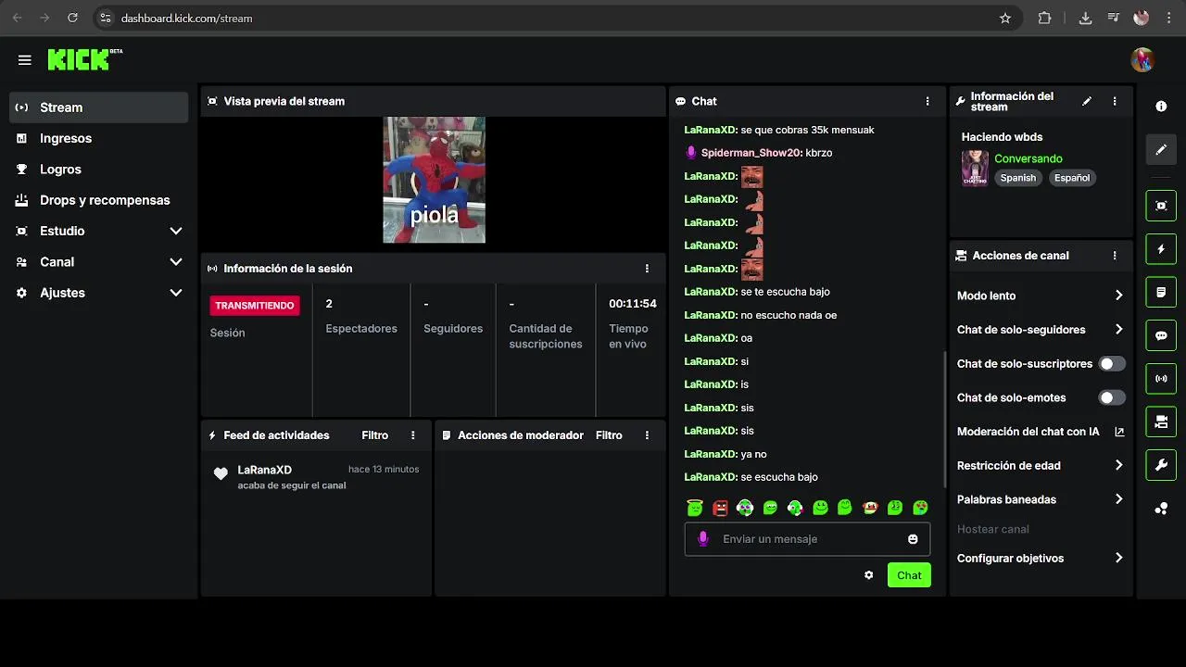Open Acciones de moderador three-dot menu
Screen dimensions: 1186x667
point(647,435)
